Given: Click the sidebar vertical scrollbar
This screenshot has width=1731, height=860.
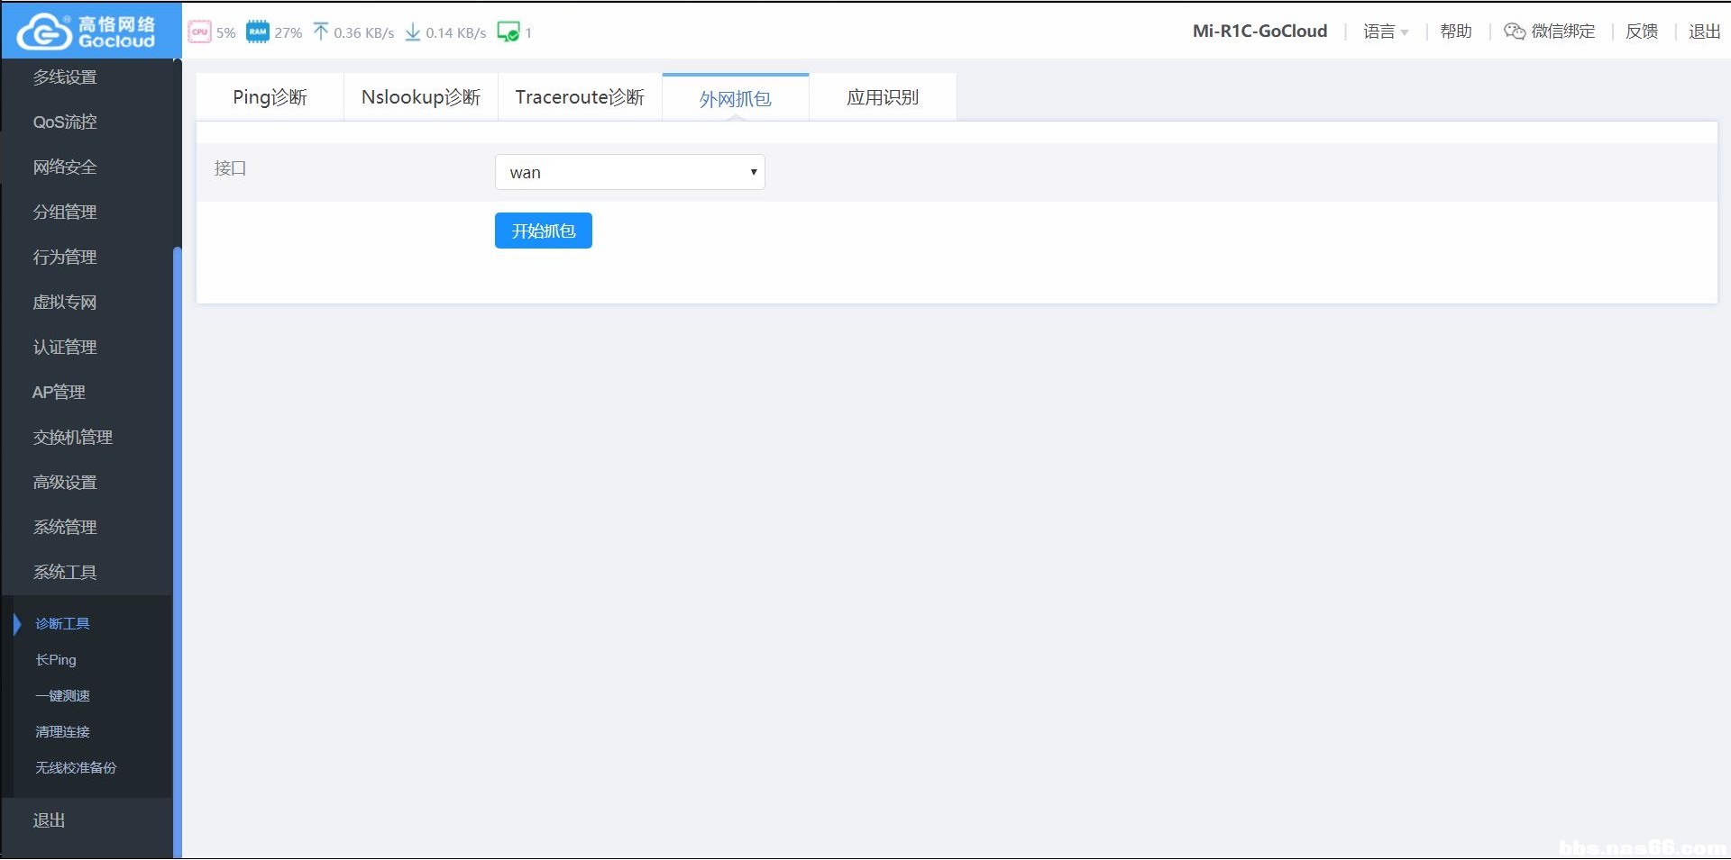Looking at the screenshot, I should [x=177, y=540].
